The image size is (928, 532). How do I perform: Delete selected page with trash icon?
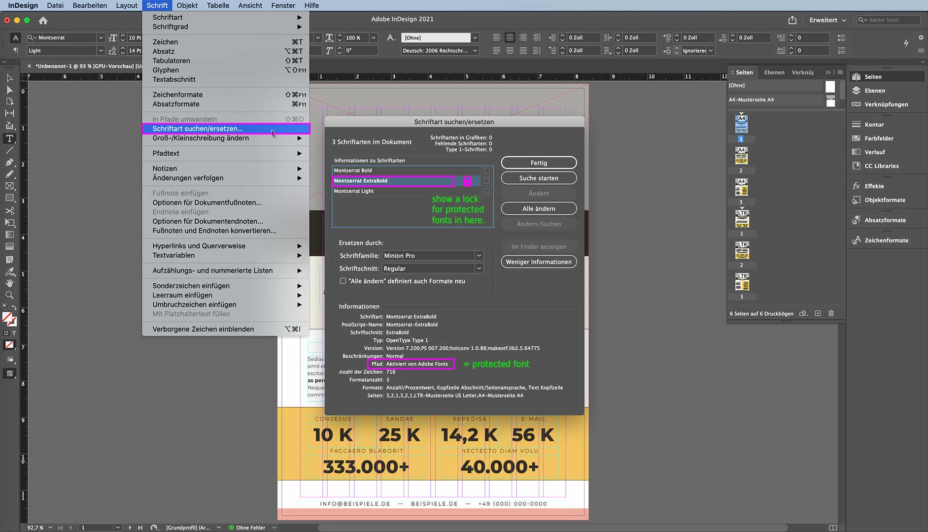click(x=831, y=313)
